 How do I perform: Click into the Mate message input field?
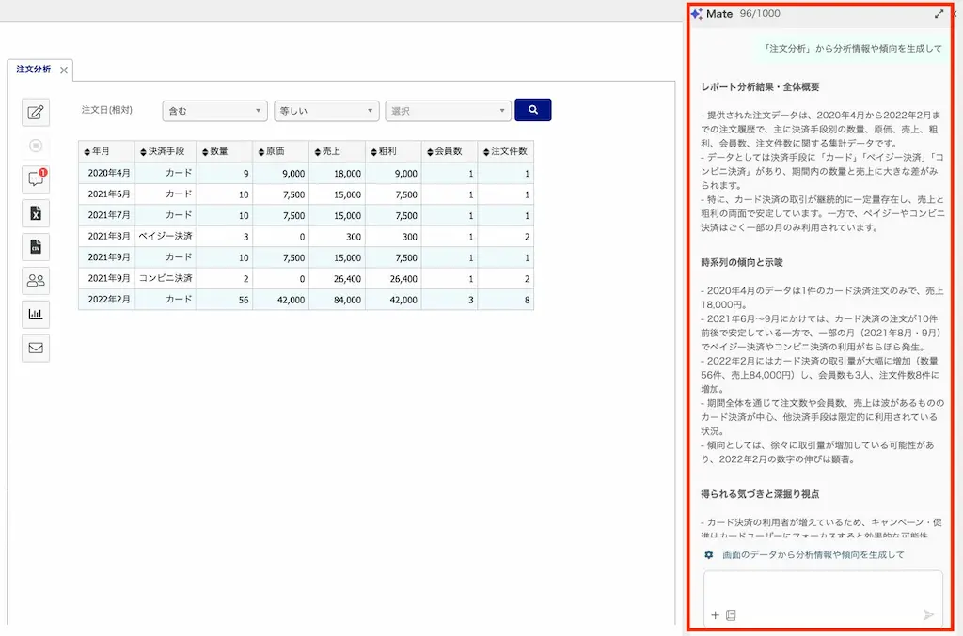coord(822,589)
